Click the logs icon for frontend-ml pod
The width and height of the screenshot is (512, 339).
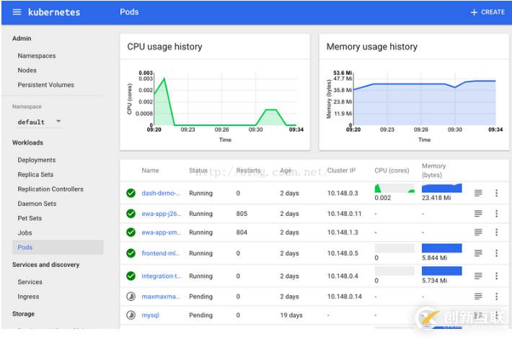pyautogui.click(x=477, y=253)
